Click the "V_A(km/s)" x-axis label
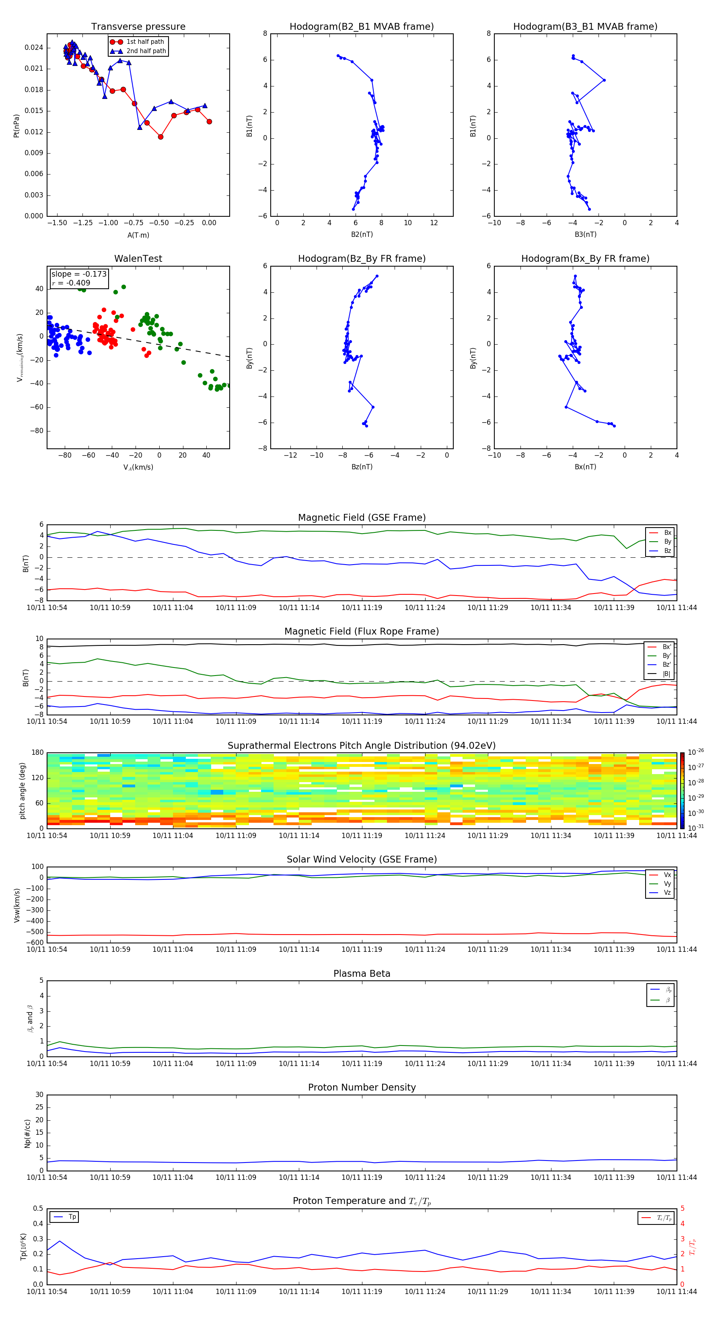 coord(138,467)
